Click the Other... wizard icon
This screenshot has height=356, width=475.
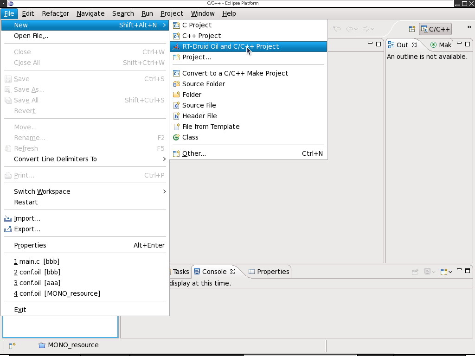point(176,153)
